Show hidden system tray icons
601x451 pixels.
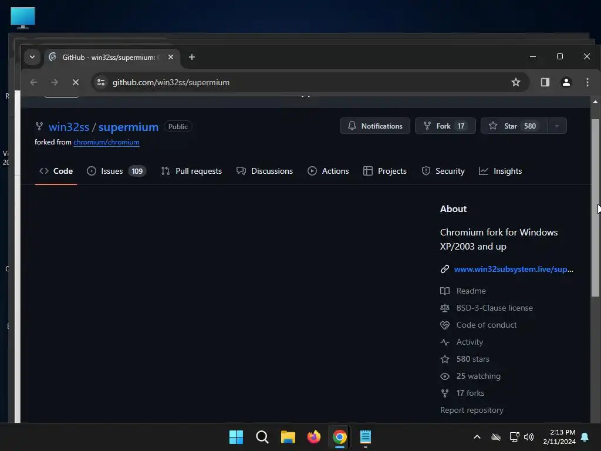477,437
